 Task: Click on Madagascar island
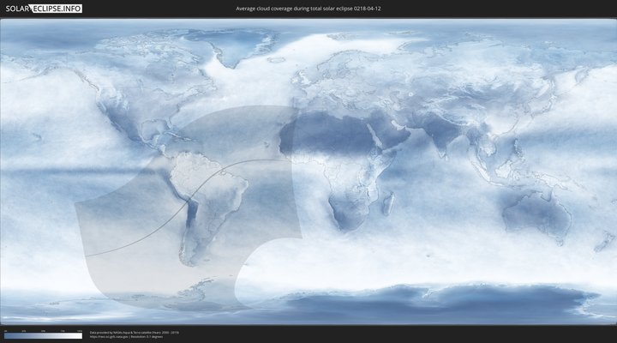pos(388,203)
